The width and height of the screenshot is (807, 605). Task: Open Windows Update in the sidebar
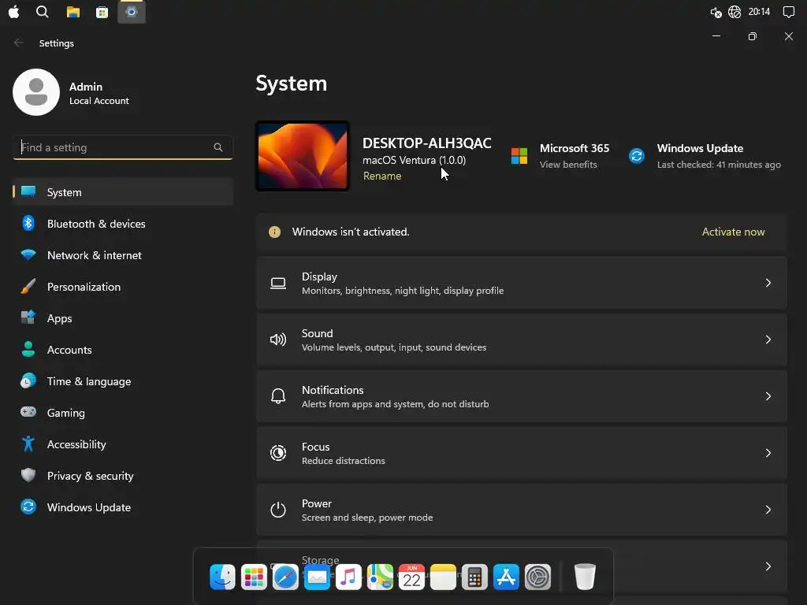point(123,507)
